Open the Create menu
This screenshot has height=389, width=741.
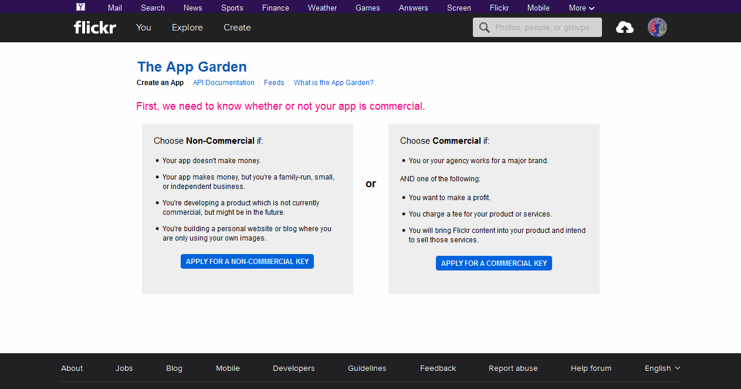point(237,28)
